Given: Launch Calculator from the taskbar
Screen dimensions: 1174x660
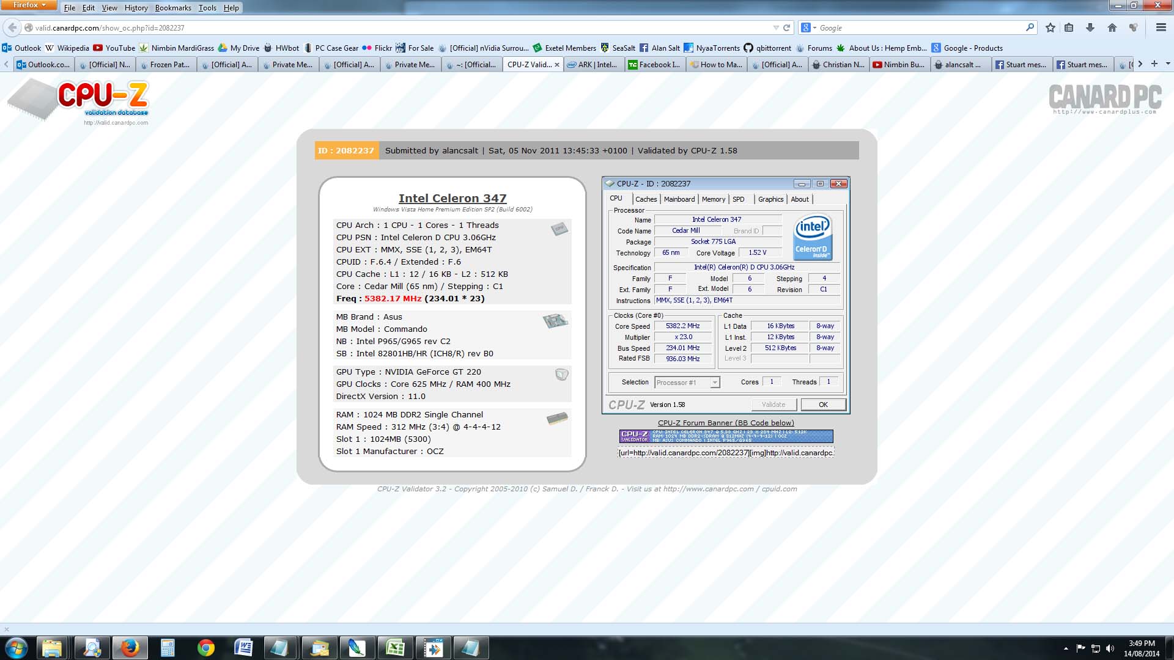Looking at the screenshot, I should [168, 648].
